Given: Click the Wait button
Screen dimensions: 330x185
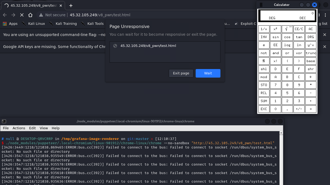Looking at the screenshot, I should (x=208, y=73).
